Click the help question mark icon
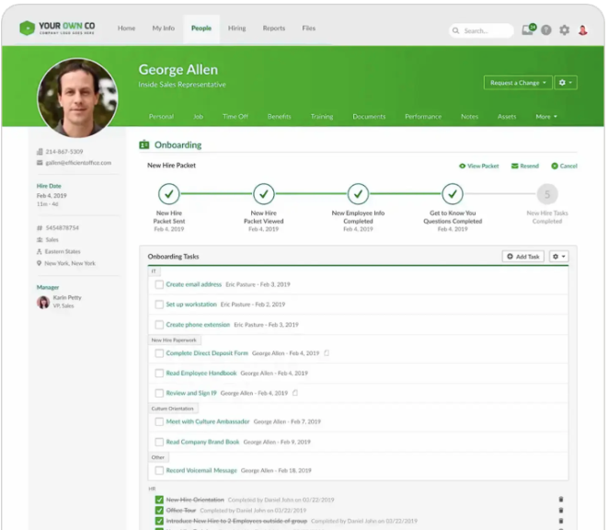 [546, 30]
